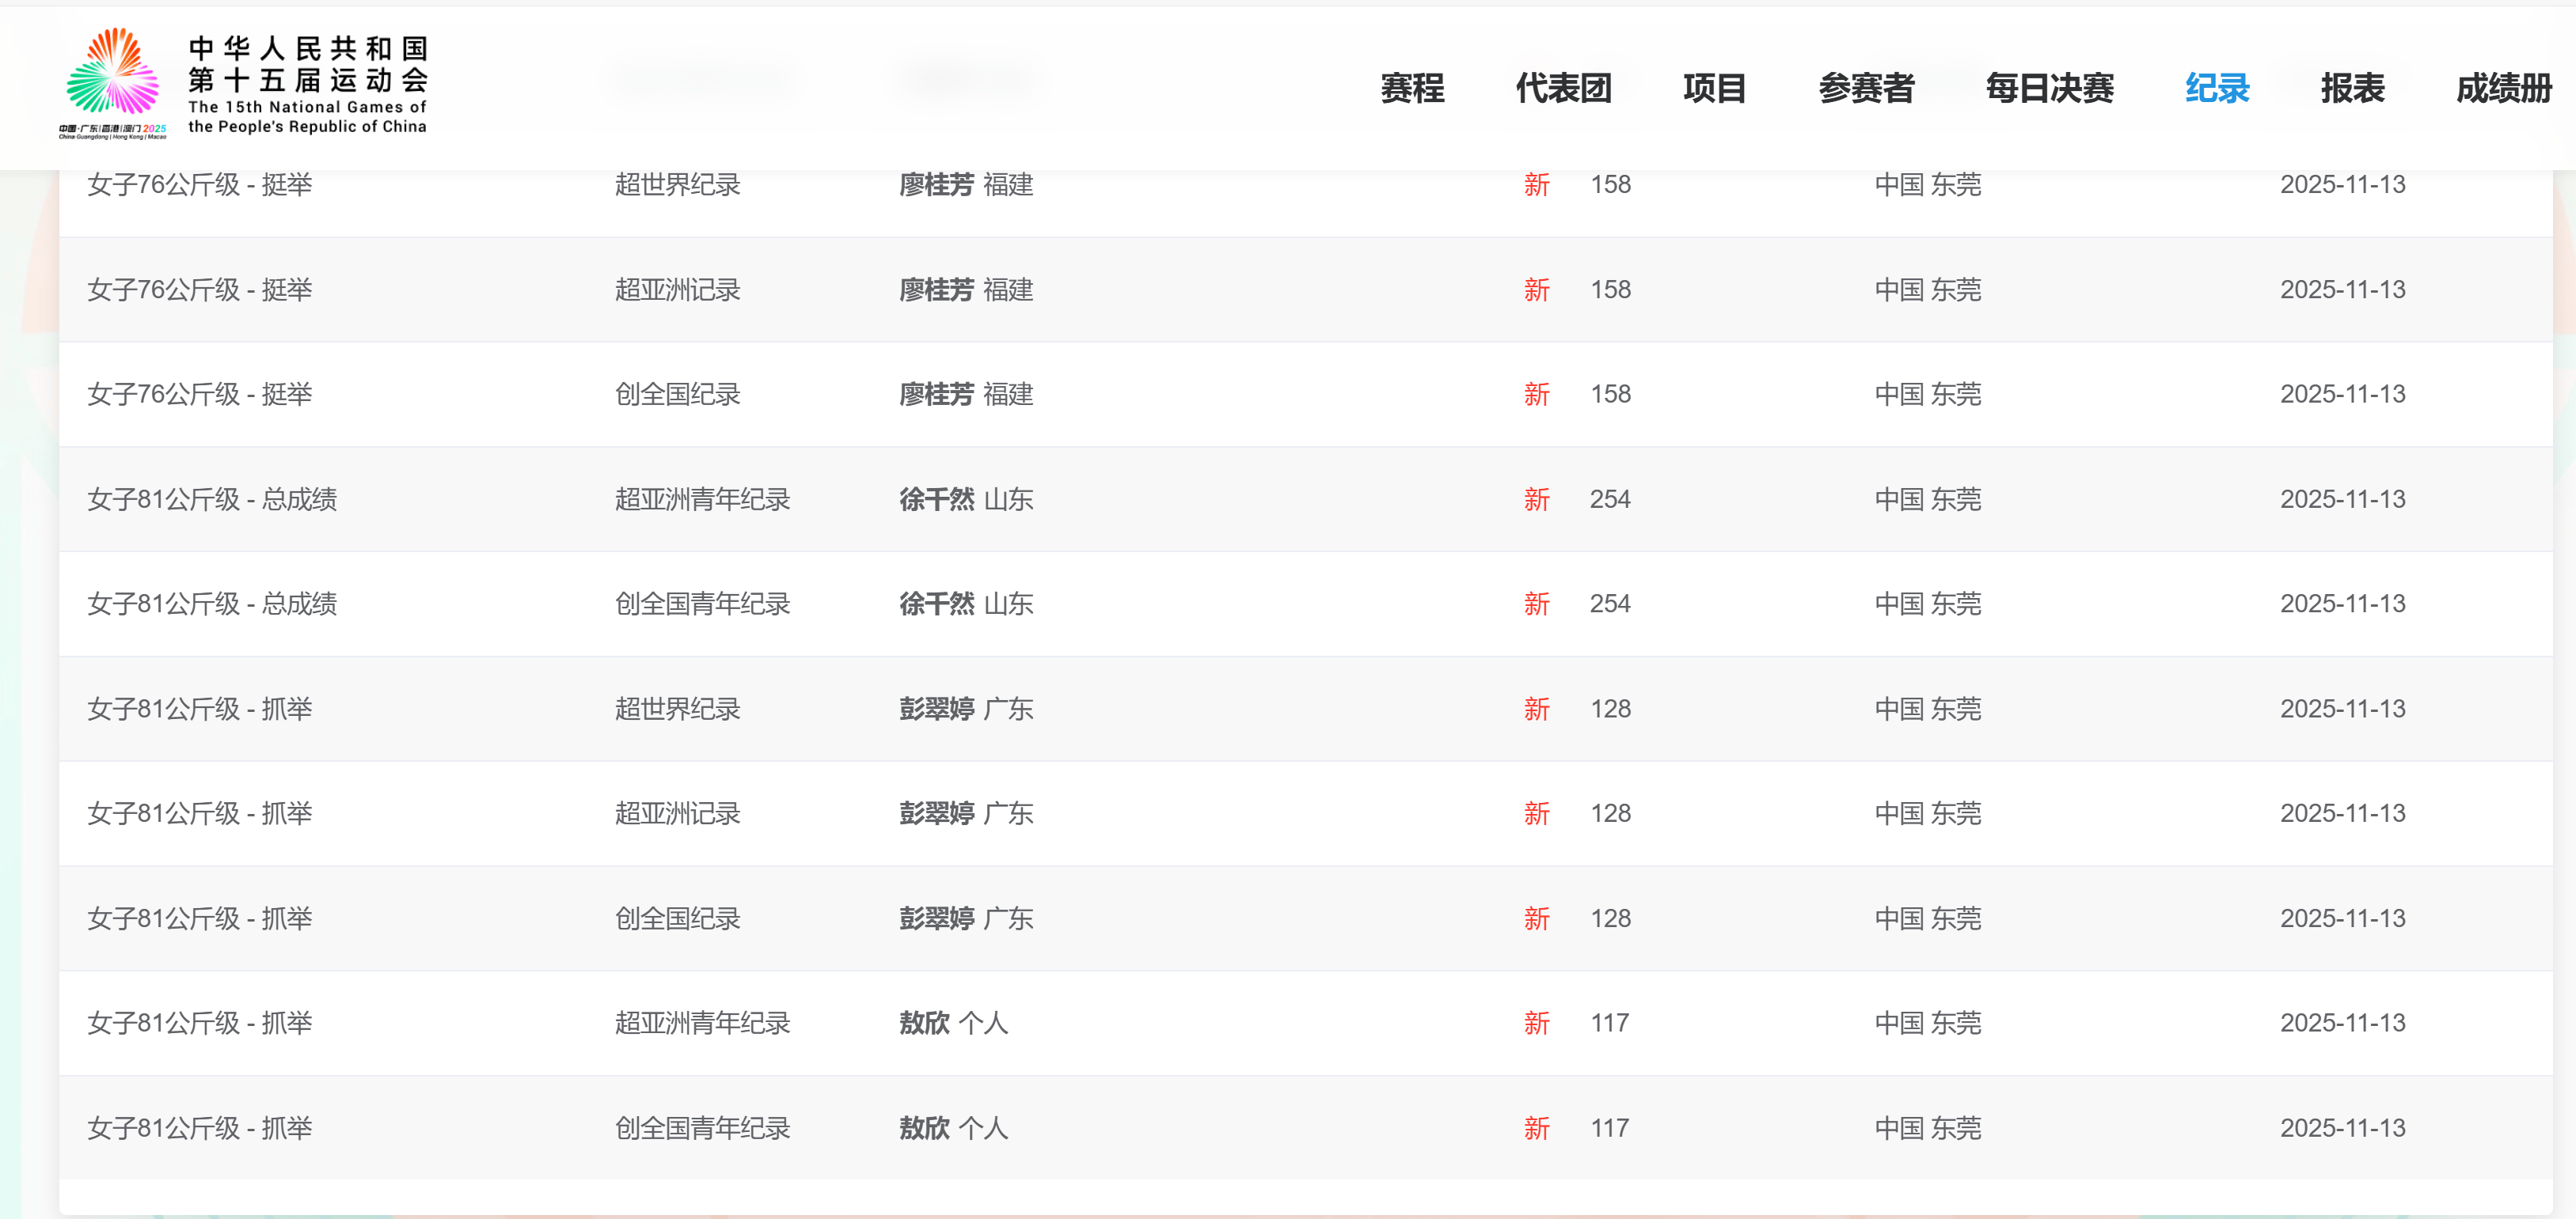Click athlete 敖欣 in 创全国青年纪录 row
This screenshot has height=1219, width=2576.
click(924, 1128)
